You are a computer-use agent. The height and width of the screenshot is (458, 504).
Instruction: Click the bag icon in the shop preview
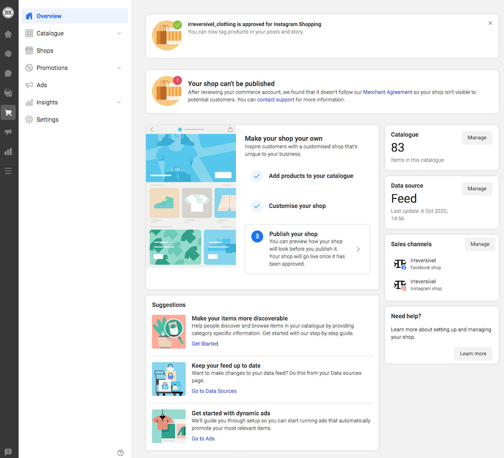pyautogui.click(x=230, y=129)
